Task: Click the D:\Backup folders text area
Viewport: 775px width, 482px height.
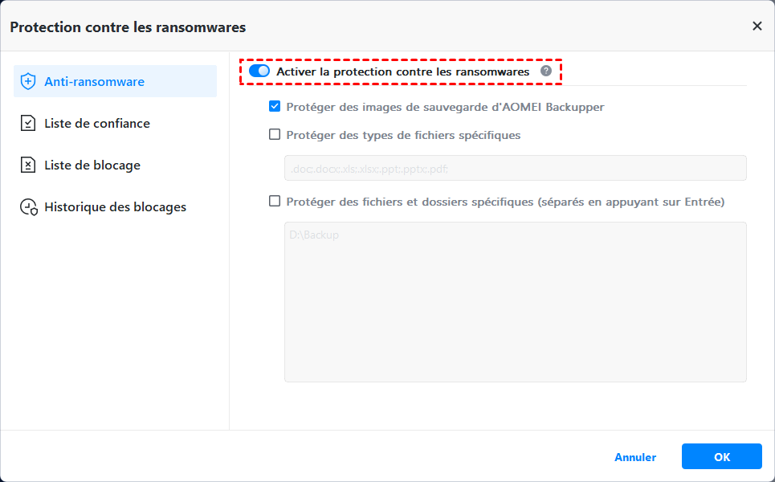Action: pyautogui.click(x=515, y=301)
